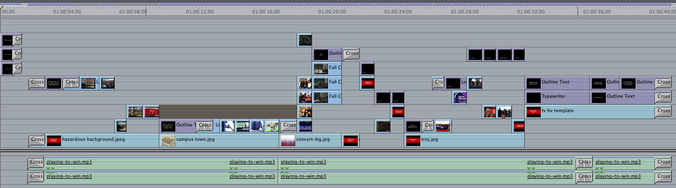This screenshot has height=188, width=676.
Task: Click Cross transition before hazardous background.jpeg
Action: click(37, 140)
